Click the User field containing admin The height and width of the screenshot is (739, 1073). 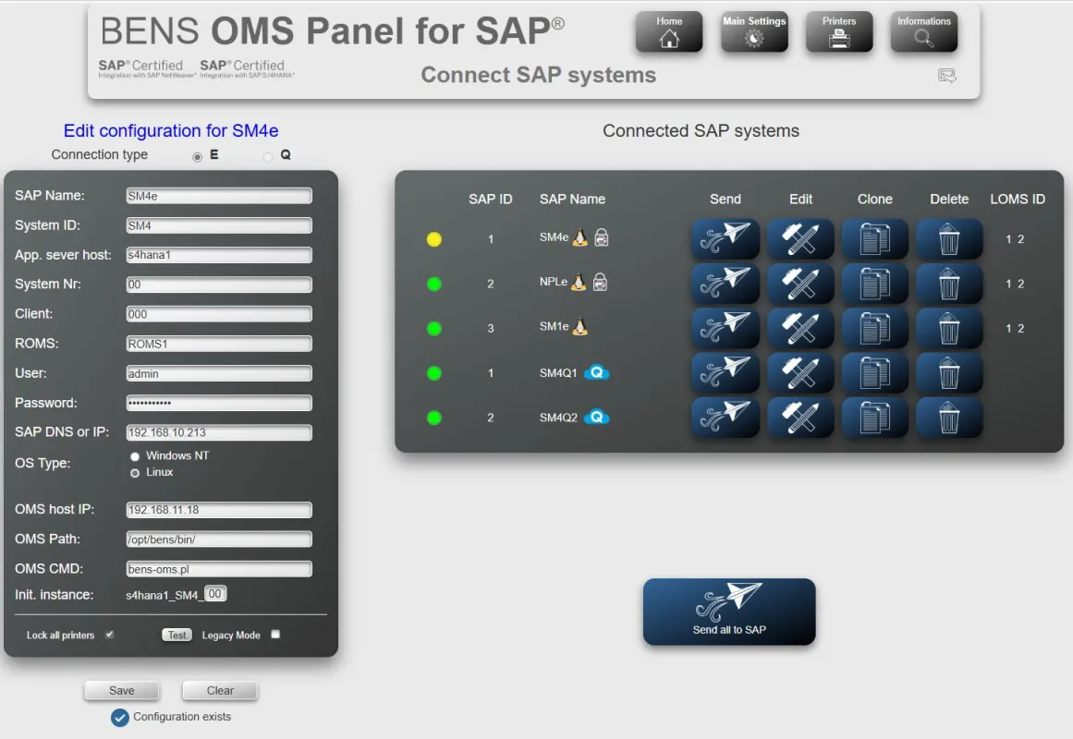219,373
